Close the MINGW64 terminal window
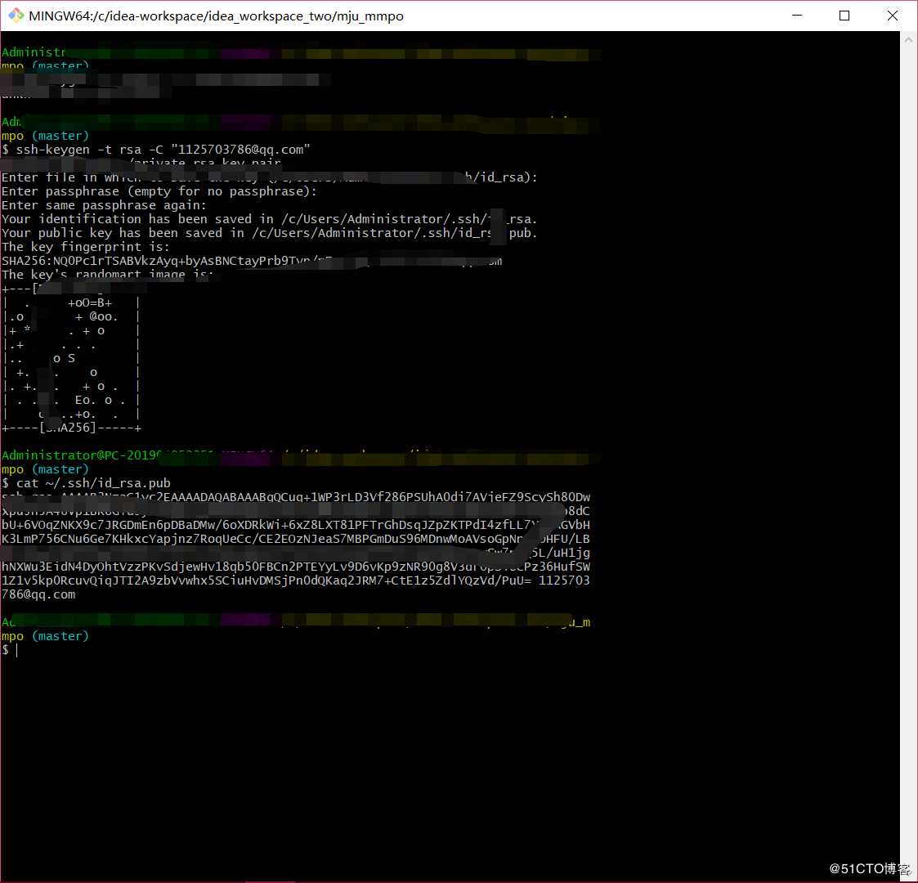The image size is (918, 883). tap(892, 16)
